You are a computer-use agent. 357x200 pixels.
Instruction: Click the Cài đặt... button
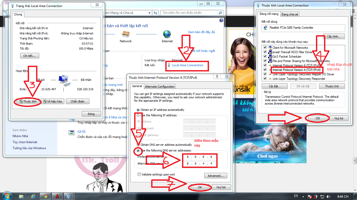click(x=275, y=86)
